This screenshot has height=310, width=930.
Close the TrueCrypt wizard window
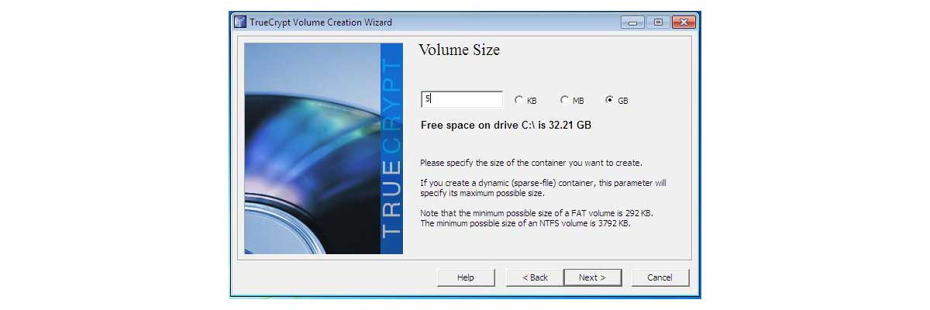[683, 22]
